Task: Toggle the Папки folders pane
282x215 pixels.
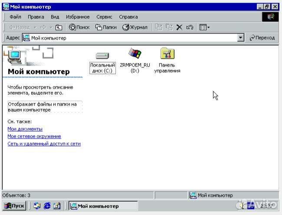Action: [x=106, y=27]
